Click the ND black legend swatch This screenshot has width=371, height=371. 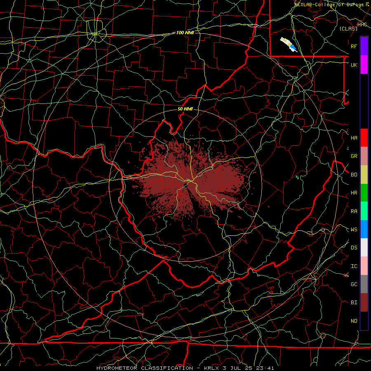364,321
